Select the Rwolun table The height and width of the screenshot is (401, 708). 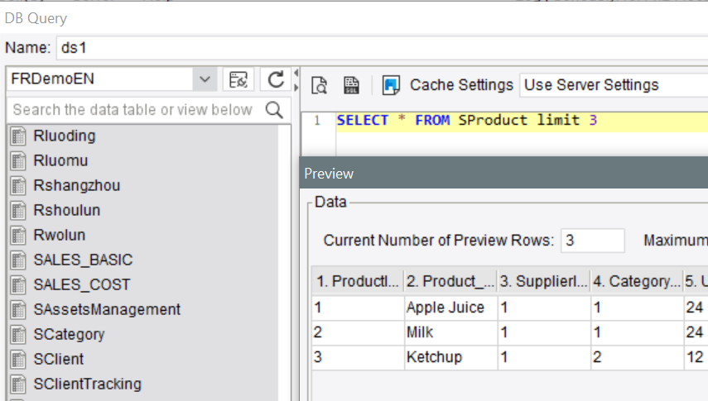tap(59, 235)
